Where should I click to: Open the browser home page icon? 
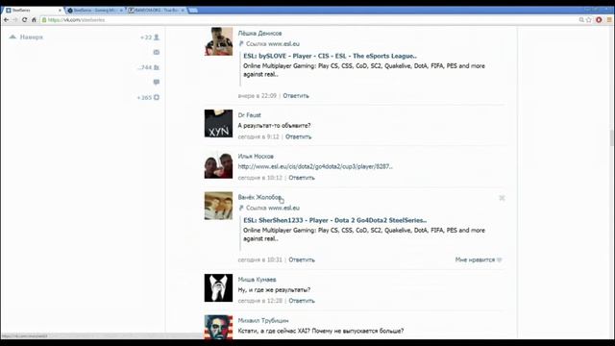34,19
